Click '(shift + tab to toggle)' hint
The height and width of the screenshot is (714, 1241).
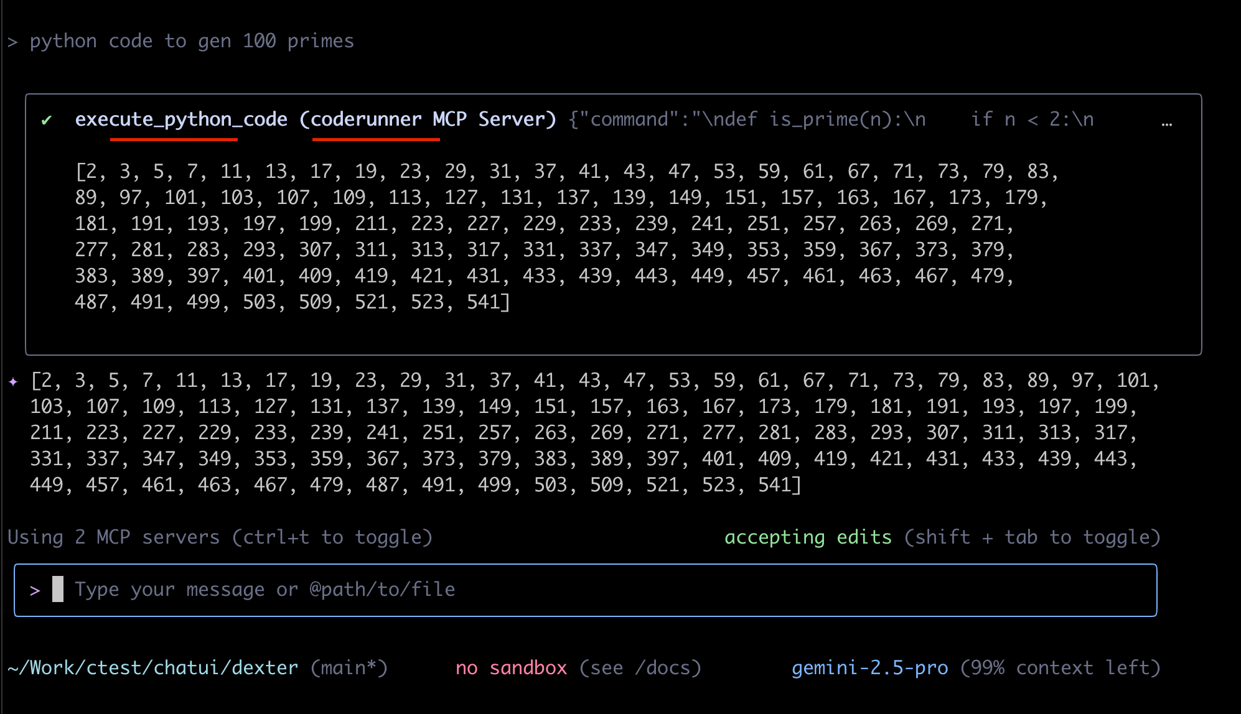[x=1032, y=537]
